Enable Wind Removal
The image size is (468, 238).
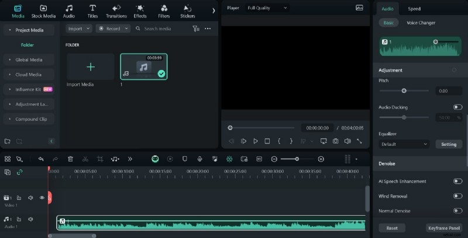point(457,196)
